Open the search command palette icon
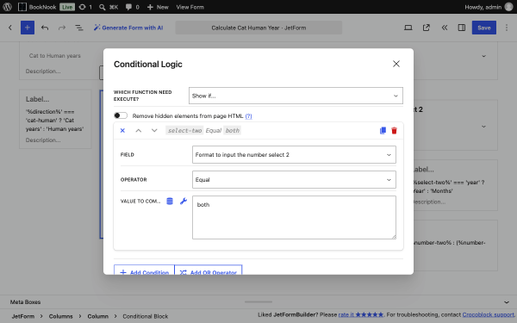517x323 pixels. coord(109,7)
